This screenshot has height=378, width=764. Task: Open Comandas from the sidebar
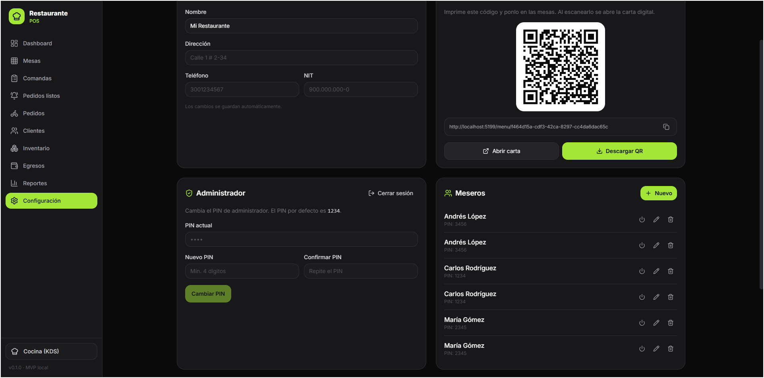(x=51, y=78)
